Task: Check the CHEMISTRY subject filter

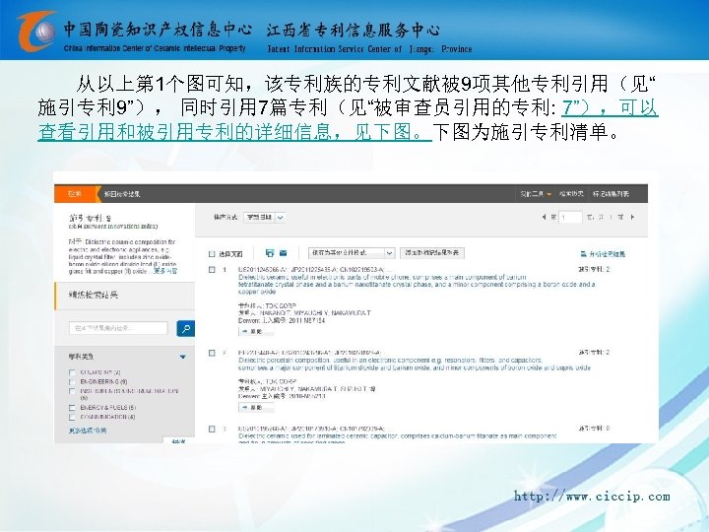Action: 72,372
